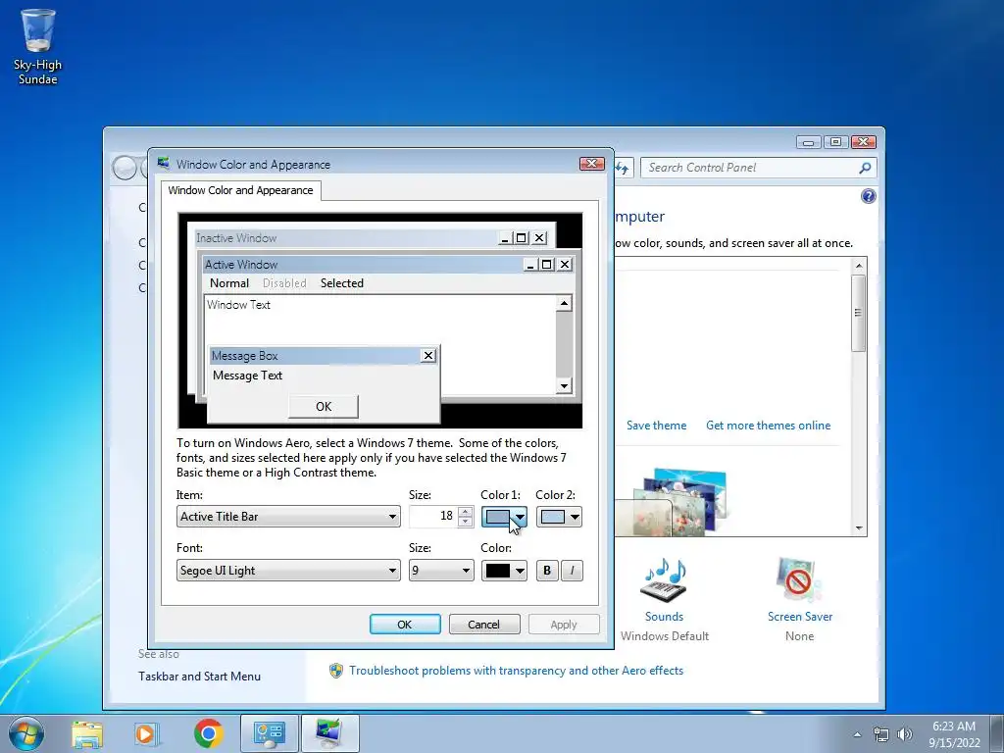Click Window Text in preview pane
Viewport: 1004px width, 753px height.
[238, 305]
